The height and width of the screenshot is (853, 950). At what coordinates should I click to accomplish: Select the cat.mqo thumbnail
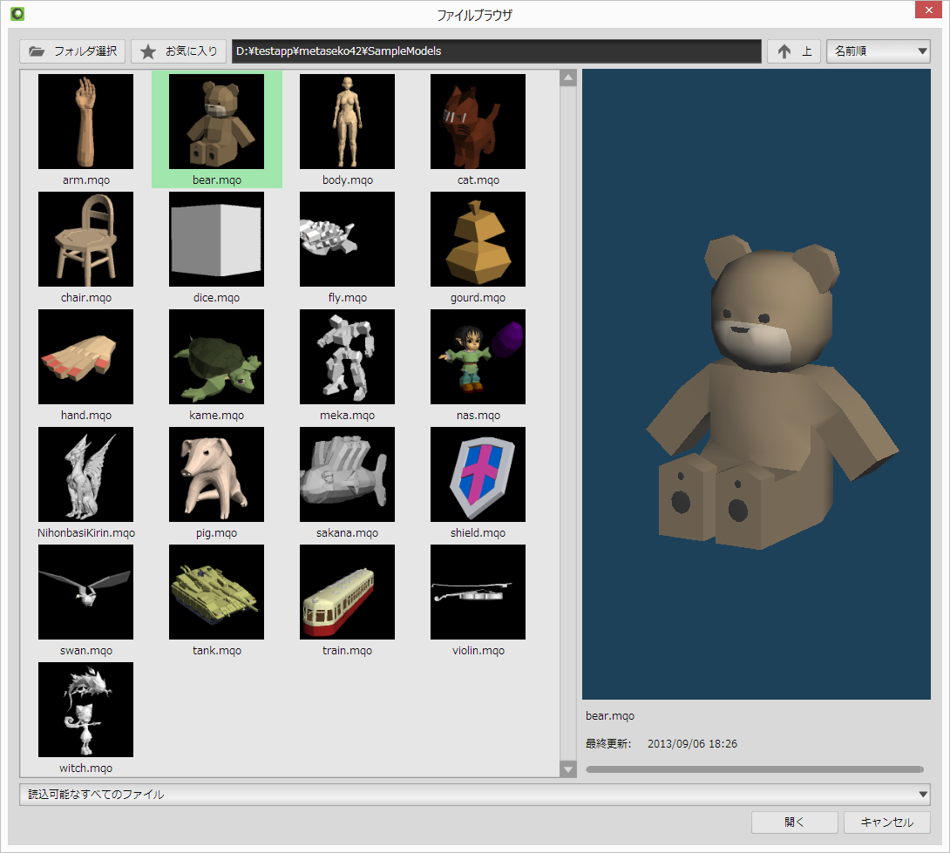click(x=478, y=122)
